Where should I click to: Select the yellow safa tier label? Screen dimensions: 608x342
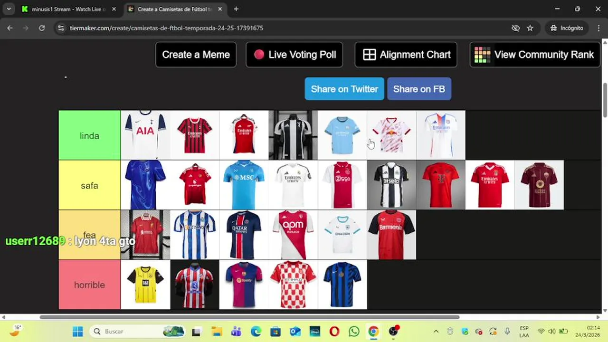pos(90,185)
